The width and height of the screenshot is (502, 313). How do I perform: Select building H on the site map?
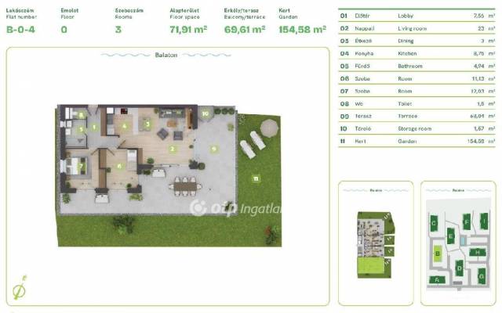click(478, 252)
